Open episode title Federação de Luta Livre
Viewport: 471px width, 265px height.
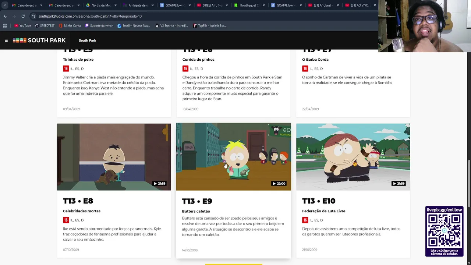(323, 211)
